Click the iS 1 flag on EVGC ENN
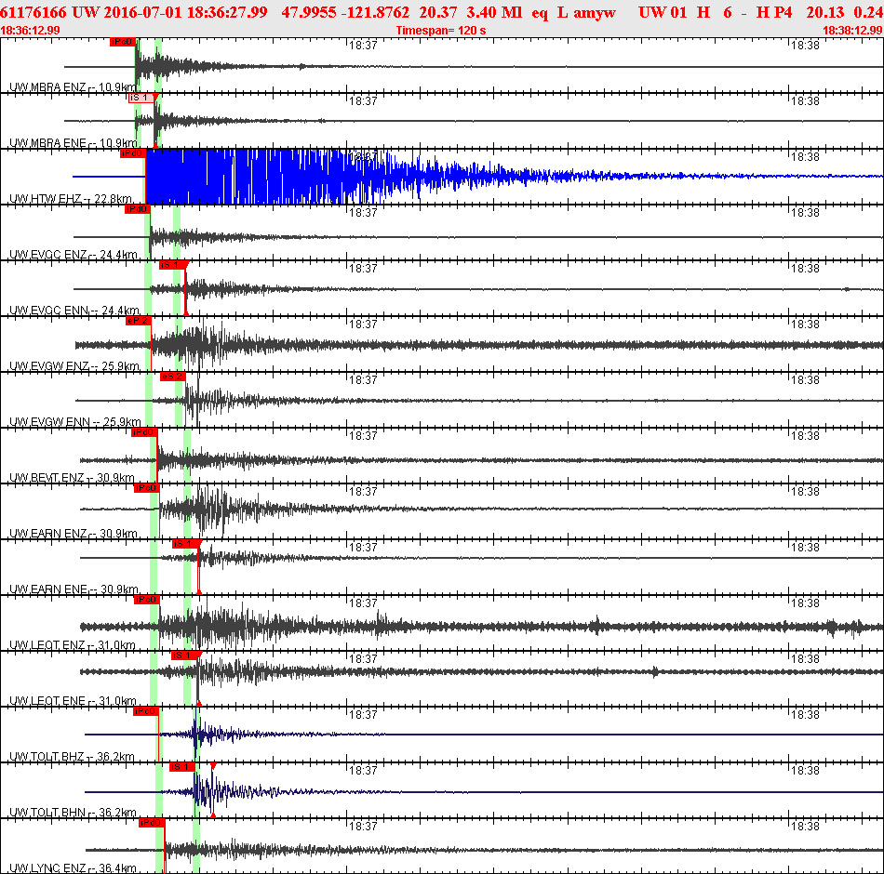This screenshot has height=874, width=884. tap(172, 265)
